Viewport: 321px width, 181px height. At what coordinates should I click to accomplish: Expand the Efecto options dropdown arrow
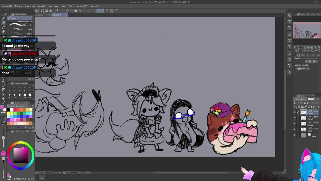[317, 61]
